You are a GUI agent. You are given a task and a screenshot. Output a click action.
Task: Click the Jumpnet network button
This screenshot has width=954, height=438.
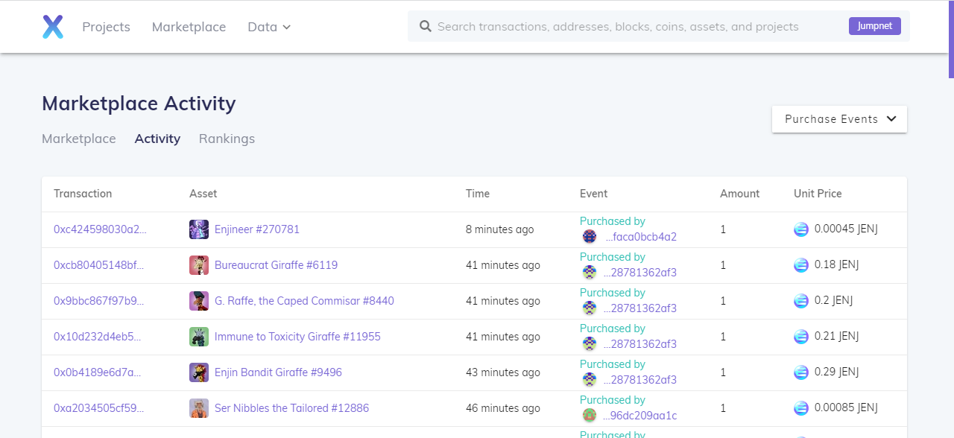click(875, 26)
